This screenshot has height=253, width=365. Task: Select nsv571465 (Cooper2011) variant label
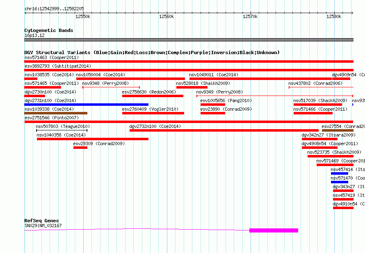pyautogui.click(x=52, y=83)
